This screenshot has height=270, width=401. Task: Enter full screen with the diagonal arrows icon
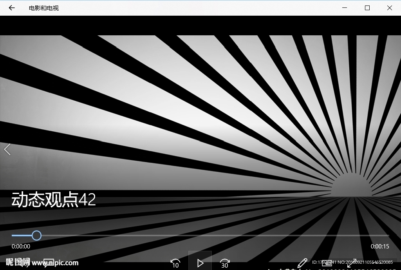(x=352, y=263)
